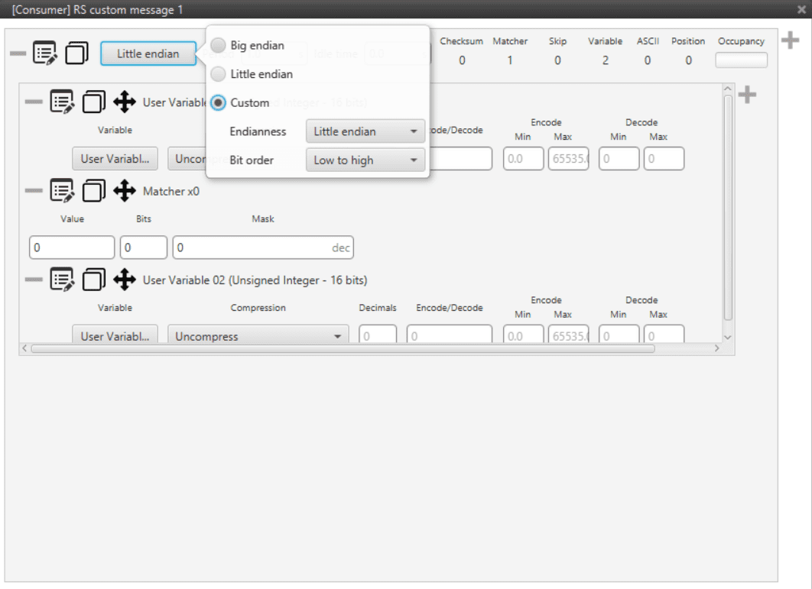Remove the first User Variable row

pos(34,102)
